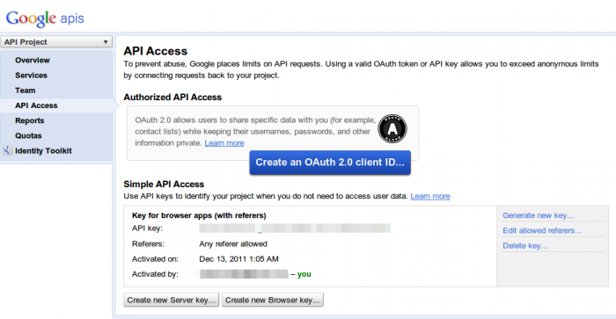
Task: Follow the OAuth Learn more link
Action: click(x=224, y=143)
